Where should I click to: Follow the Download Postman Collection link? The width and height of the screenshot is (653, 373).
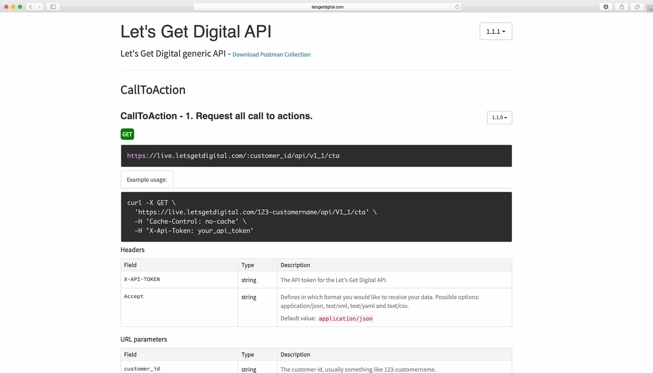(x=271, y=54)
